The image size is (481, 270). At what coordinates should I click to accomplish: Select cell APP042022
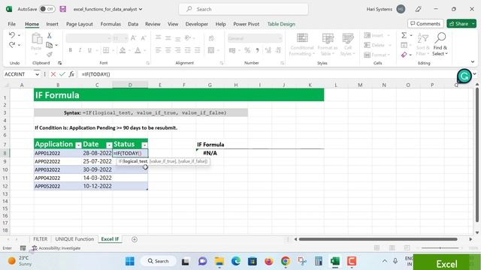pyautogui.click(x=58, y=178)
